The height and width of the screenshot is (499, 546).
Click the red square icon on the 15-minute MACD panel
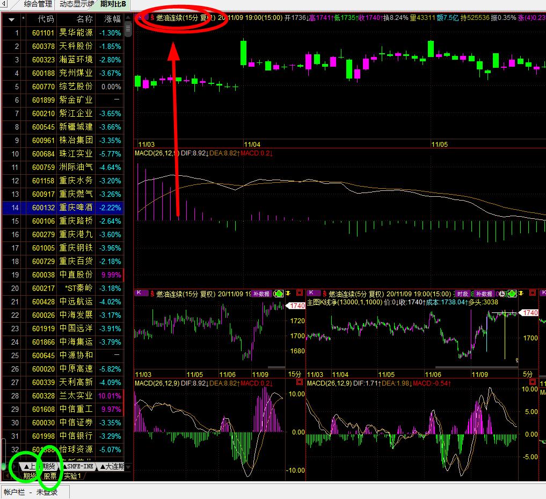(x=300, y=383)
